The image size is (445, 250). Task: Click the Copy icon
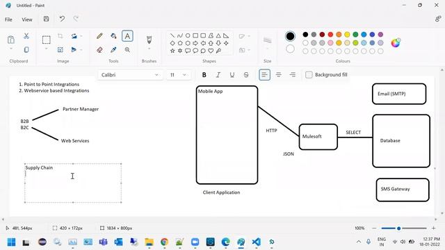pyautogui.click(x=26, y=50)
